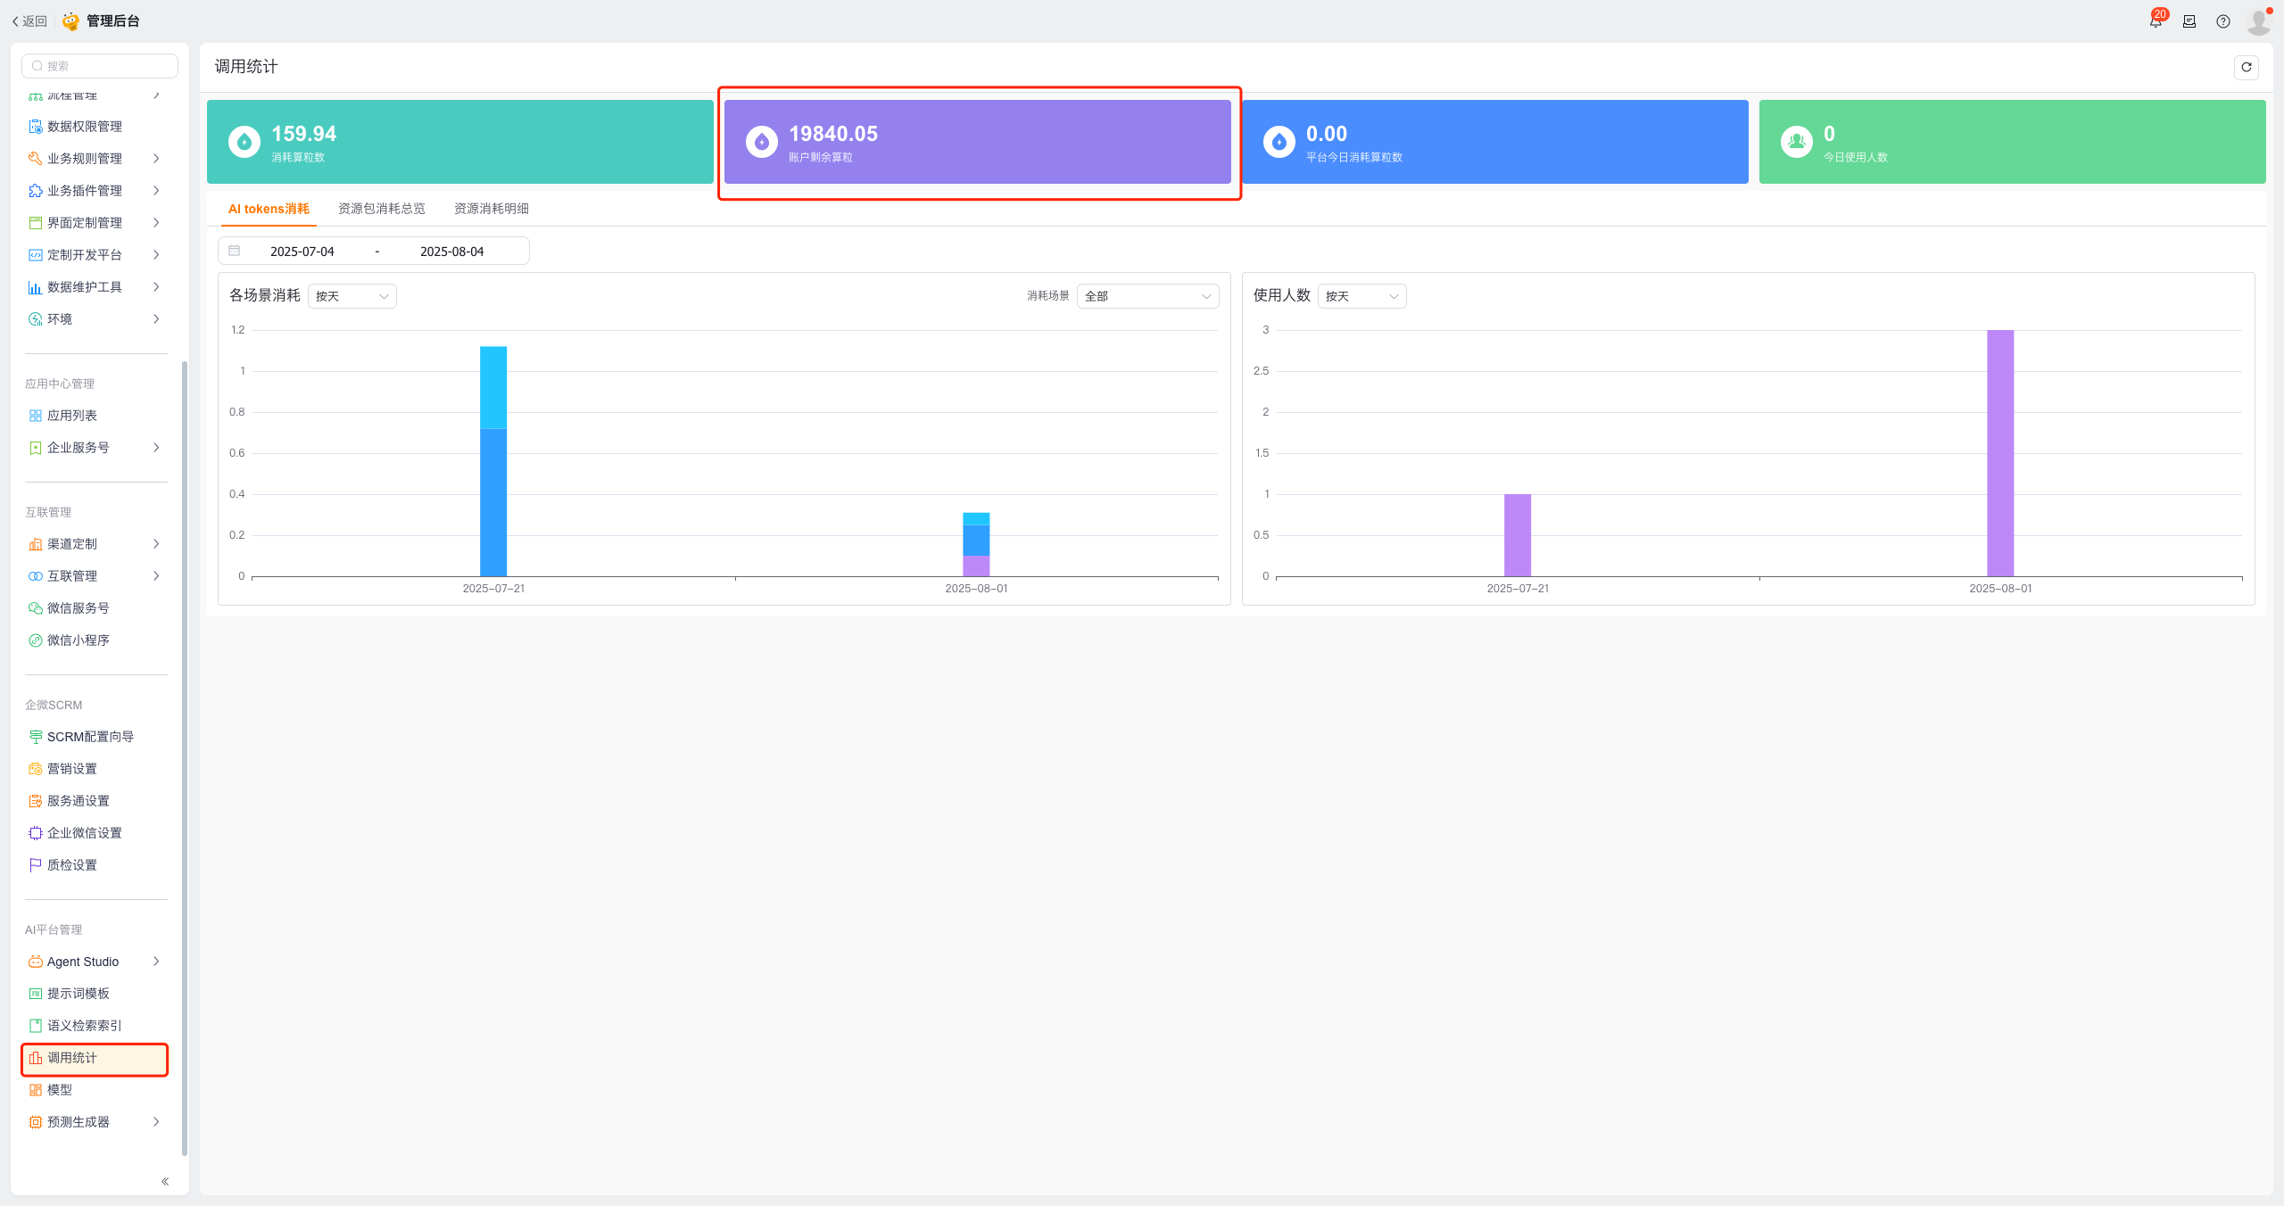Open the 各场景消耗 按天 dropdown
Screen dimensions: 2284x1206
point(352,296)
